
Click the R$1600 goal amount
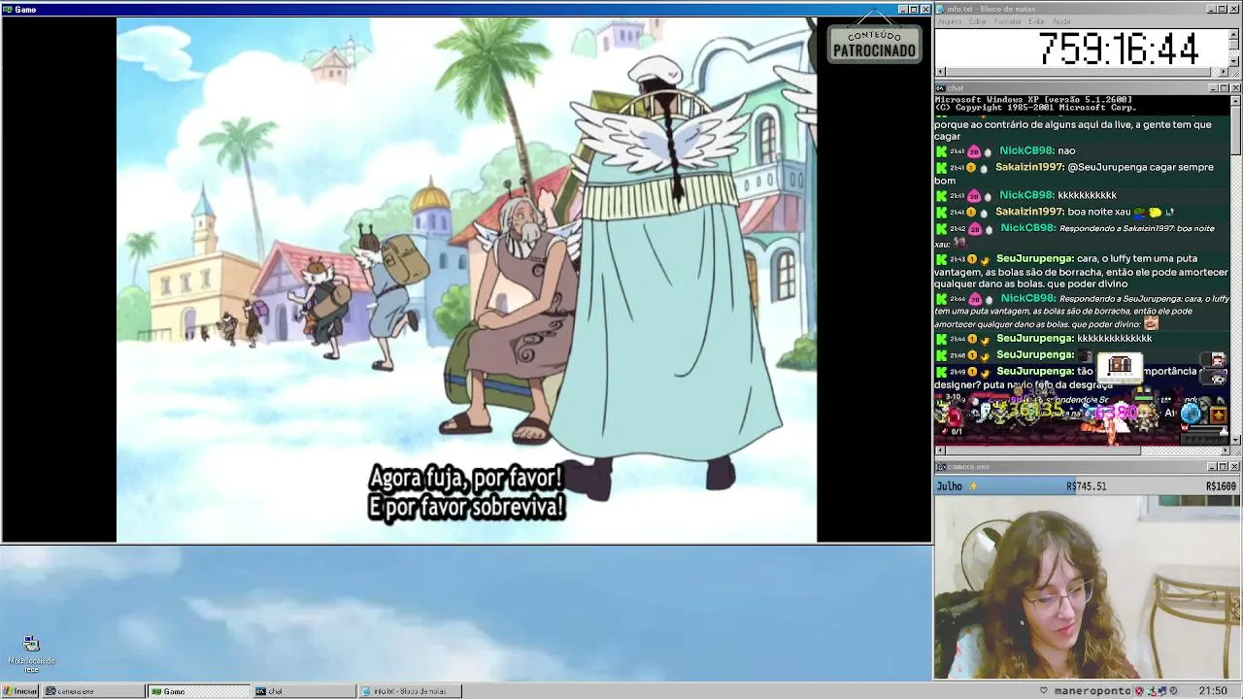tap(1221, 486)
